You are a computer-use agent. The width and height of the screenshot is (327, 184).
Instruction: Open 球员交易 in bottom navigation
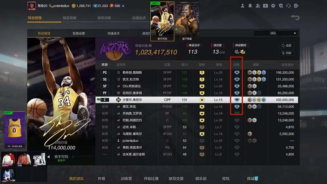[x=176, y=179]
